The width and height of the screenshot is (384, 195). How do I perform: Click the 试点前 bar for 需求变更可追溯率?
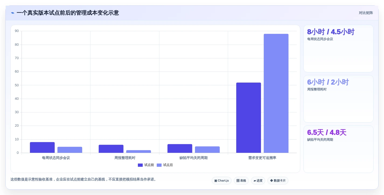tap(249, 118)
